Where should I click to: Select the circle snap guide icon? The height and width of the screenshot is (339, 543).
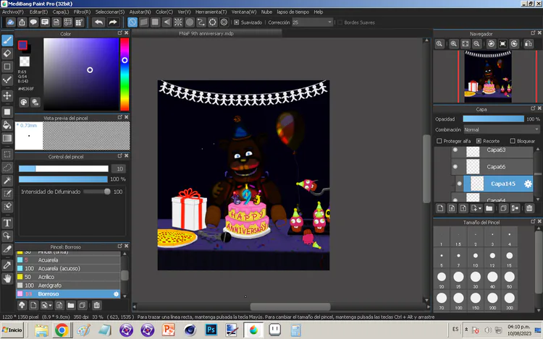pyautogui.click(x=190, y=22)
